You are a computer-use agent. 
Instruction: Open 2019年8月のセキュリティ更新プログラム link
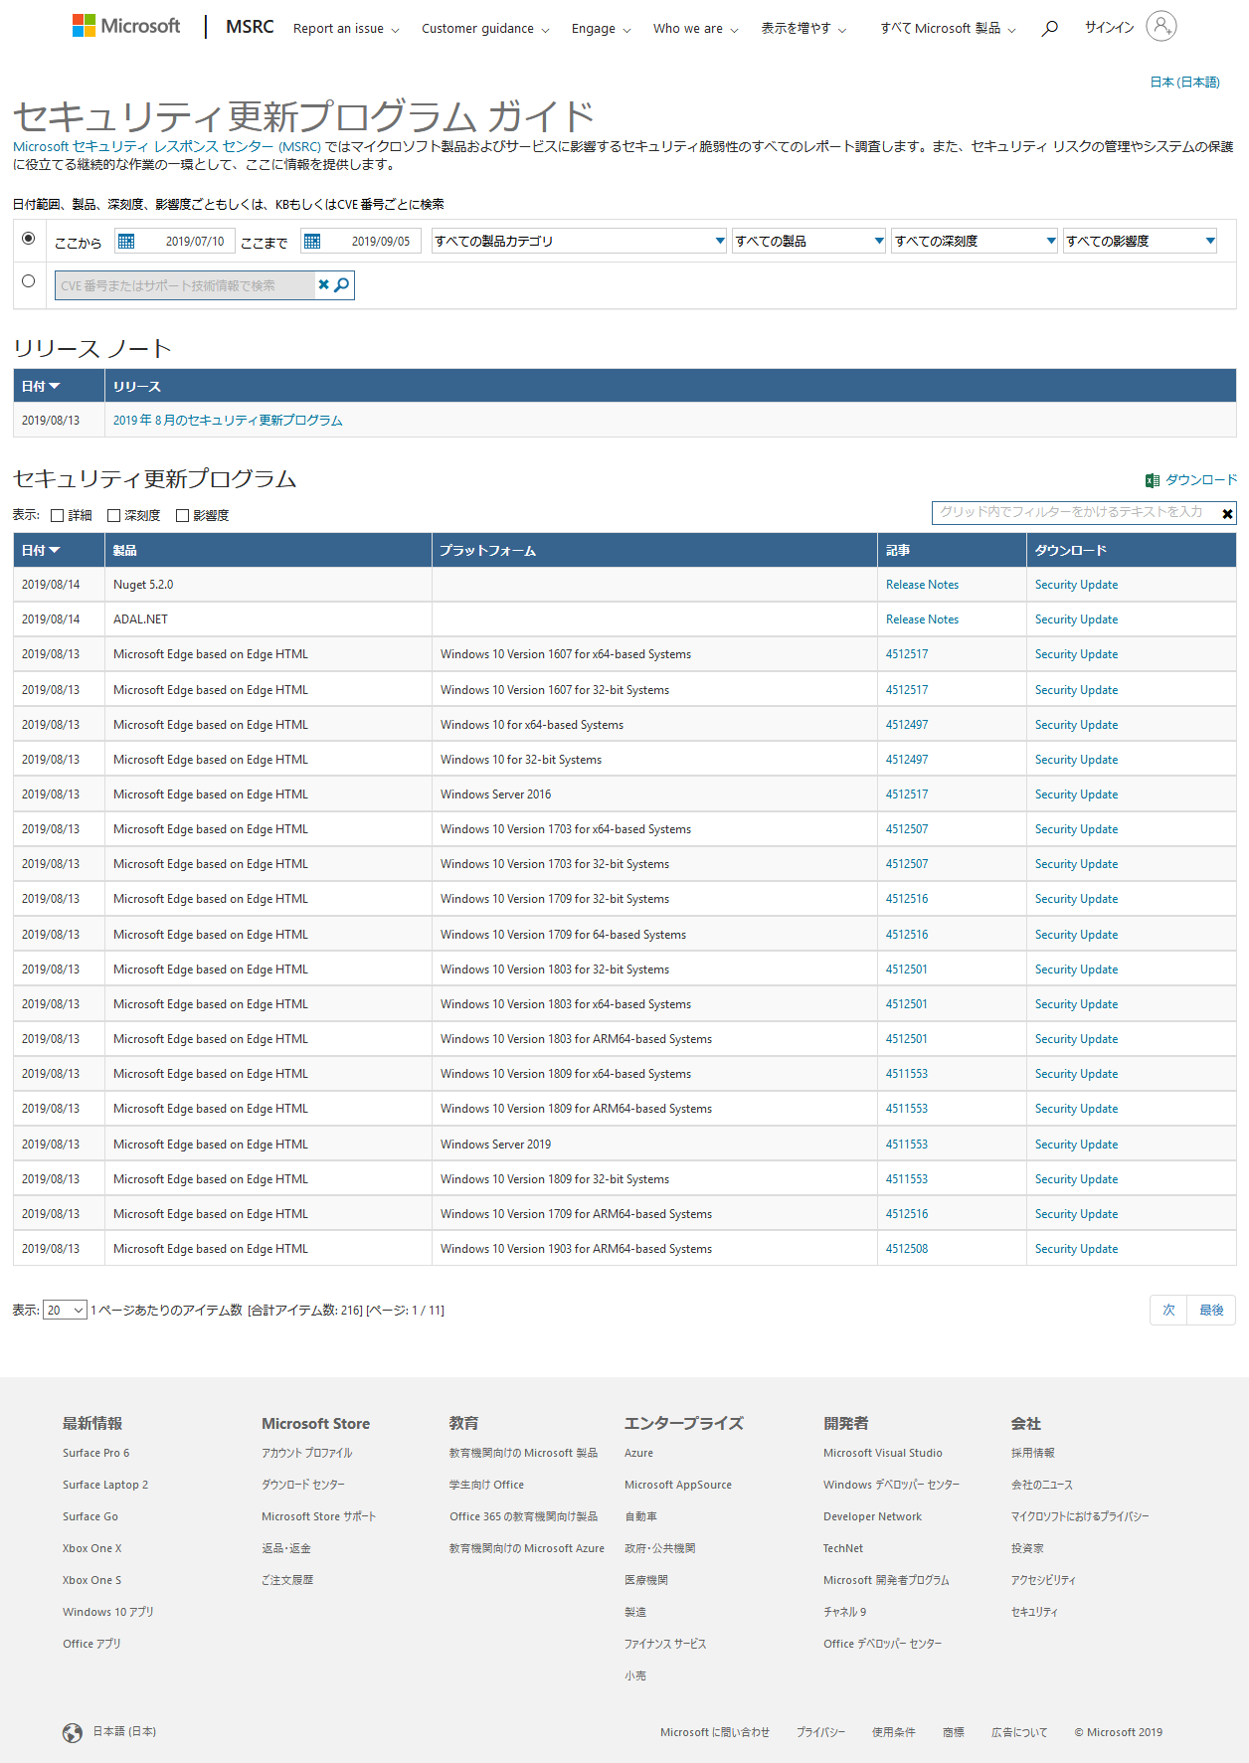tap(228, 421)
